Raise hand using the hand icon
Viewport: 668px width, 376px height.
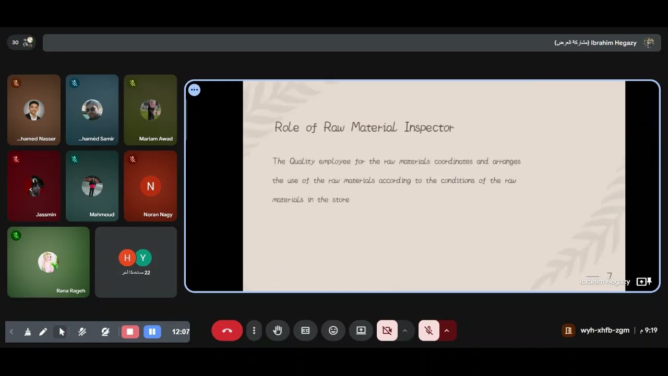click(278, 331)
